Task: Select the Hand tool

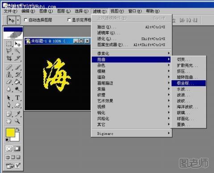Action: click(x=9, y=121)
